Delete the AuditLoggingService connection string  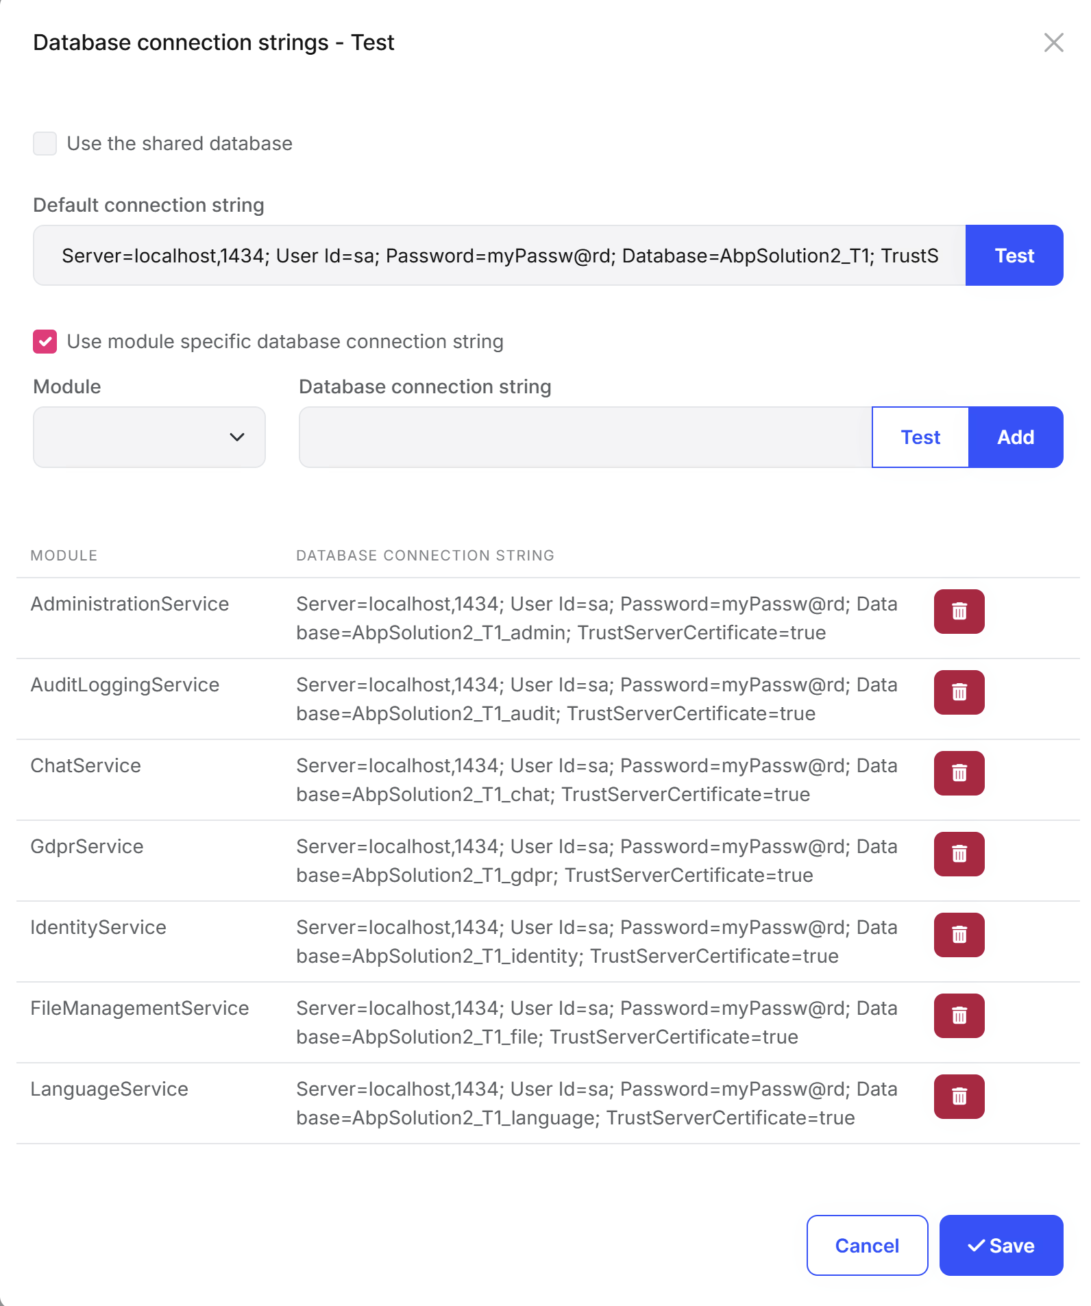[959, 692]
